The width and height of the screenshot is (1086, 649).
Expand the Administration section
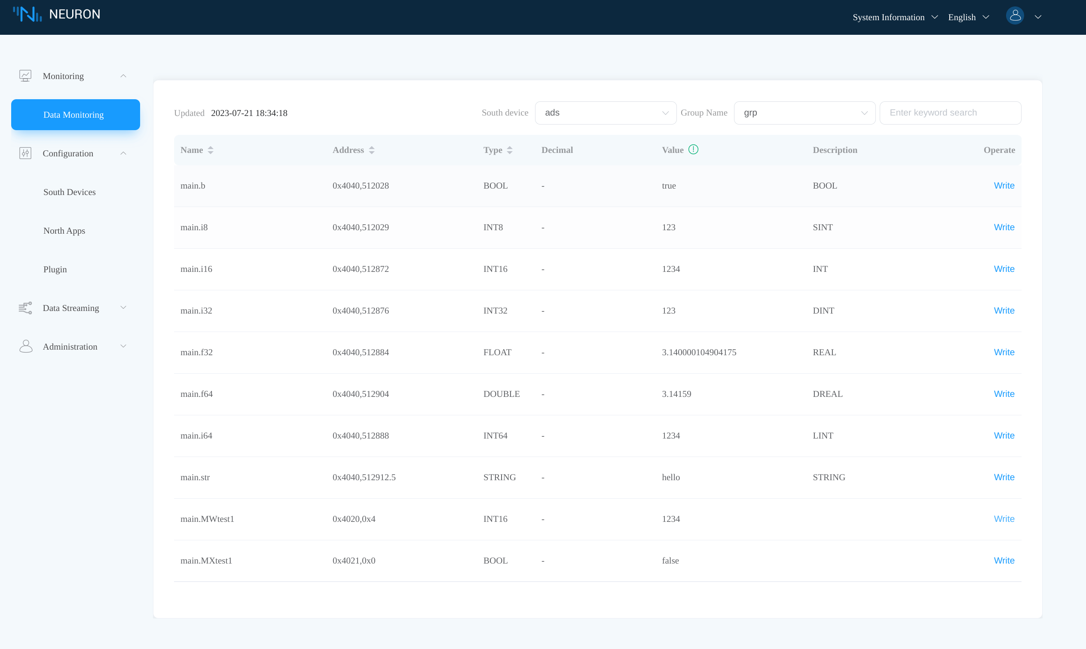click(123, 346)
